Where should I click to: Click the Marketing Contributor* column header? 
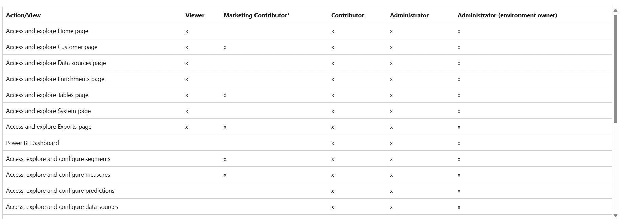click(257, 15)
